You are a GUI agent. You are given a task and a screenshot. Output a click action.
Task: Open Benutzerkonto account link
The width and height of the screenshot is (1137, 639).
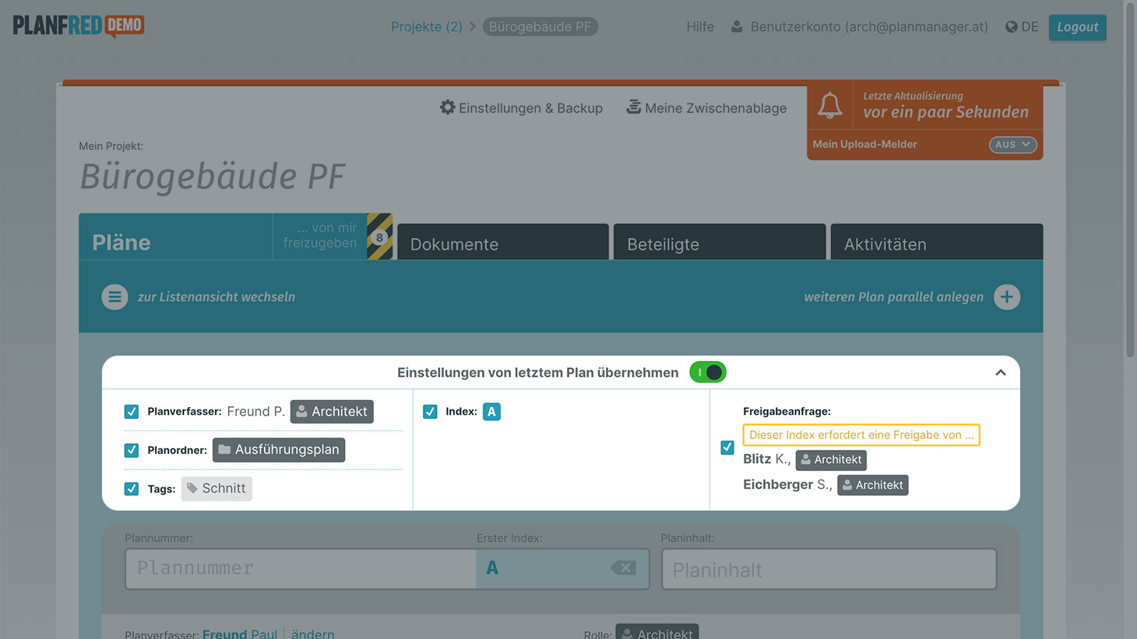(869, 26)
